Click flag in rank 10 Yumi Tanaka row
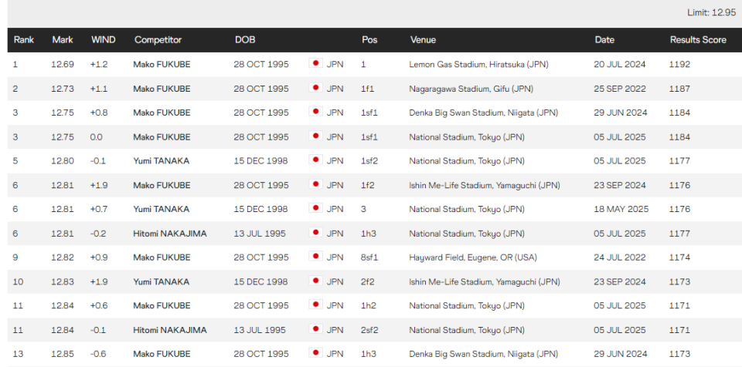Screen dimensions: 742x367 tap(315, 281)
